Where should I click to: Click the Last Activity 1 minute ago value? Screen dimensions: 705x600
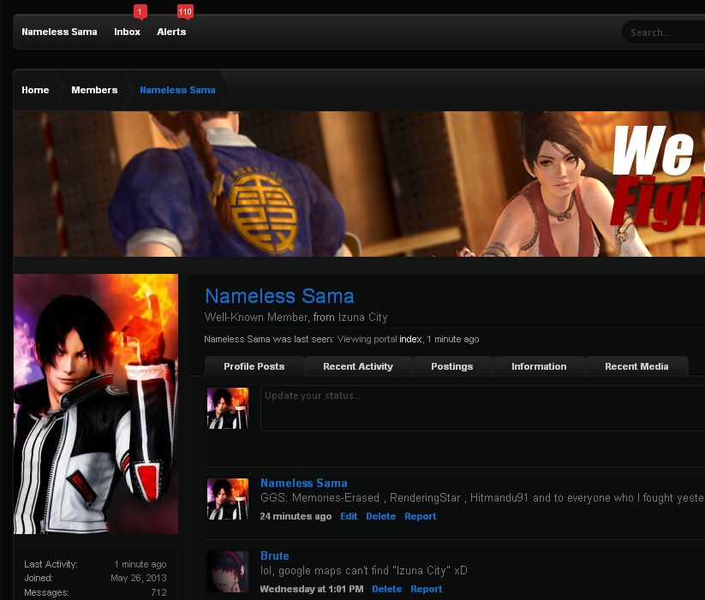140,564
